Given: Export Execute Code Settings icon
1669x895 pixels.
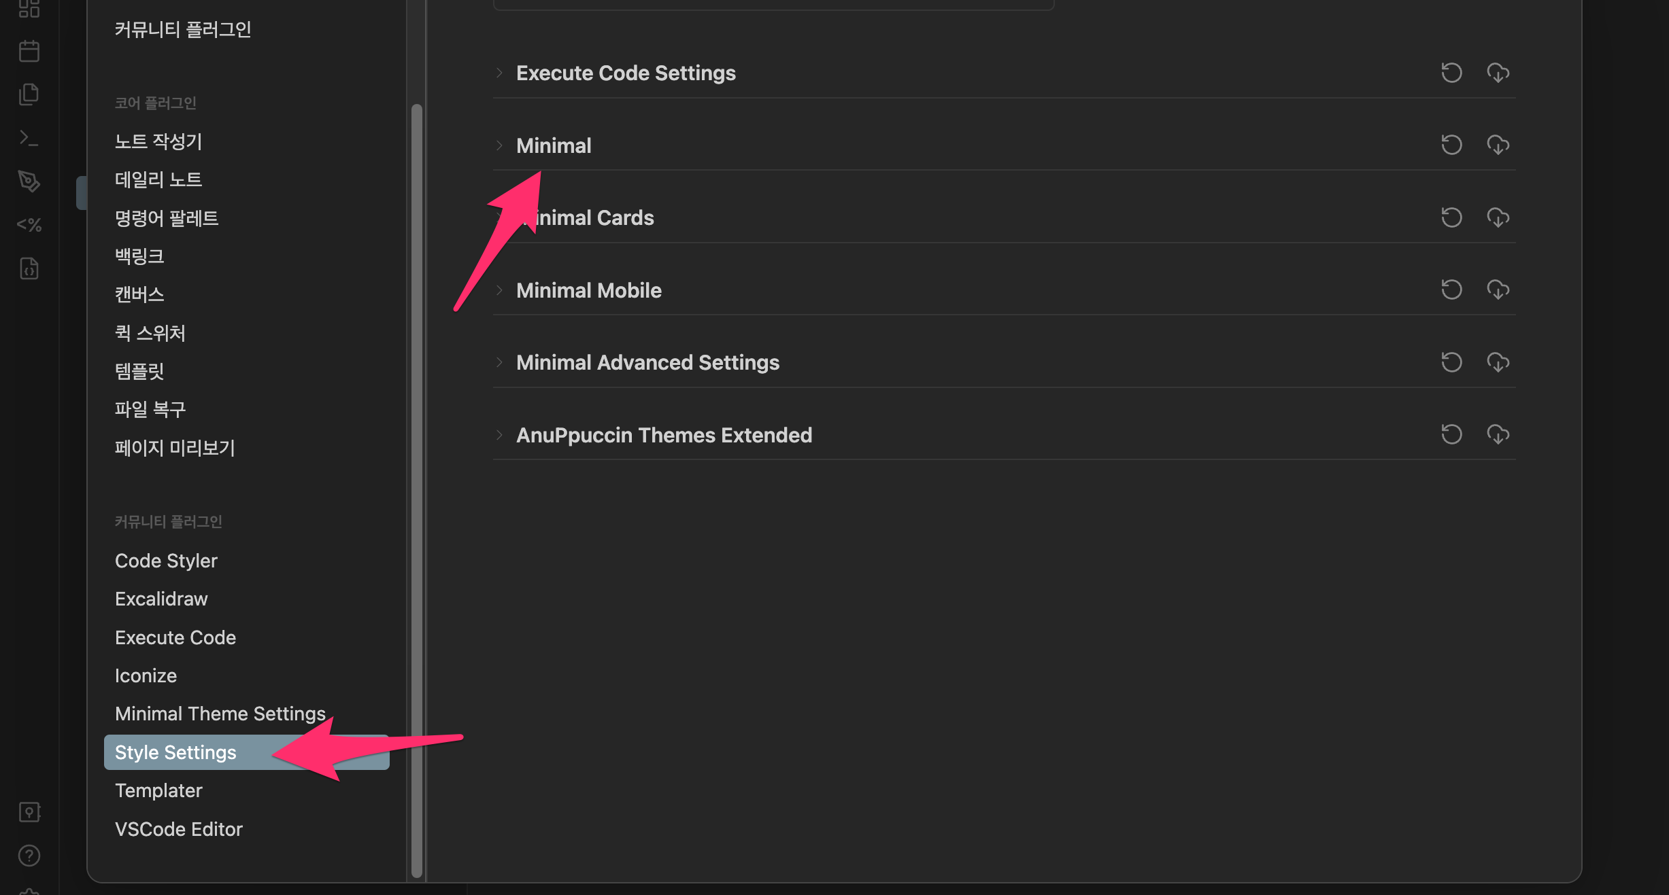Looking at the screenshot, I should pyautogui.click(x=1498, y=73).
